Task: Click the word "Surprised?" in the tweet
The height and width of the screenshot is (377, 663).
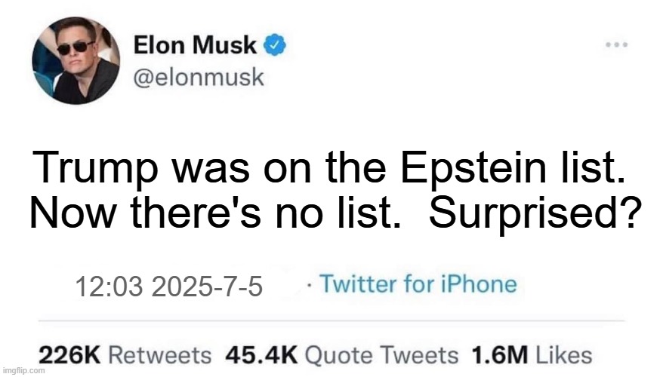Action: coord(534,213)
